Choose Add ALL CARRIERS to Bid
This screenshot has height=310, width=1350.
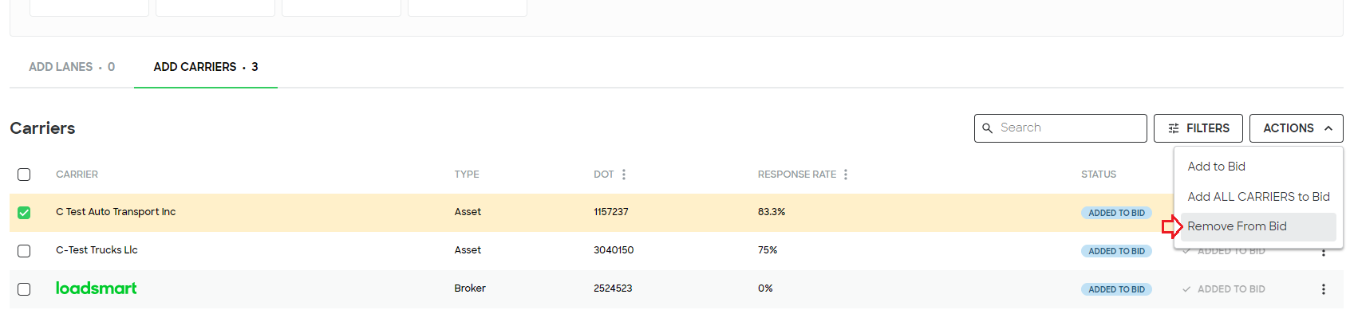click(1257, 197)
